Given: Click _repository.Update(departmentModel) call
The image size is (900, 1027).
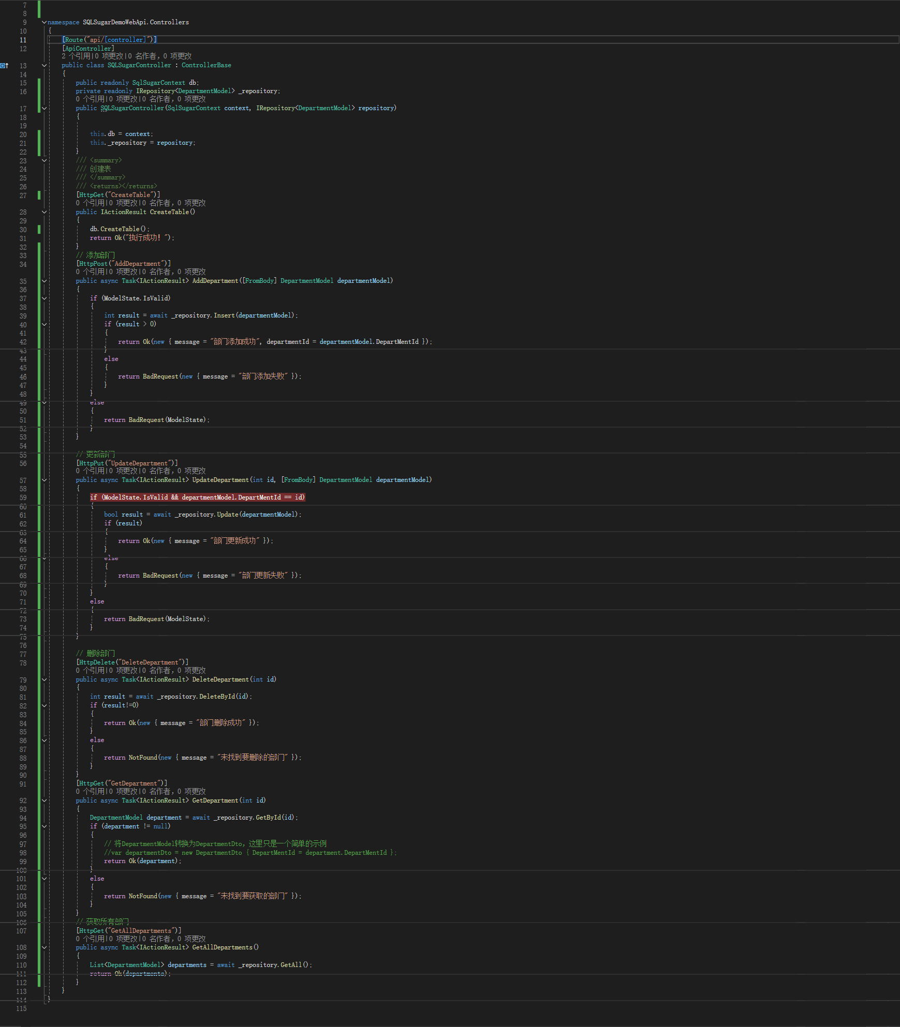Looking at the screenshot, I should (237, 515).
